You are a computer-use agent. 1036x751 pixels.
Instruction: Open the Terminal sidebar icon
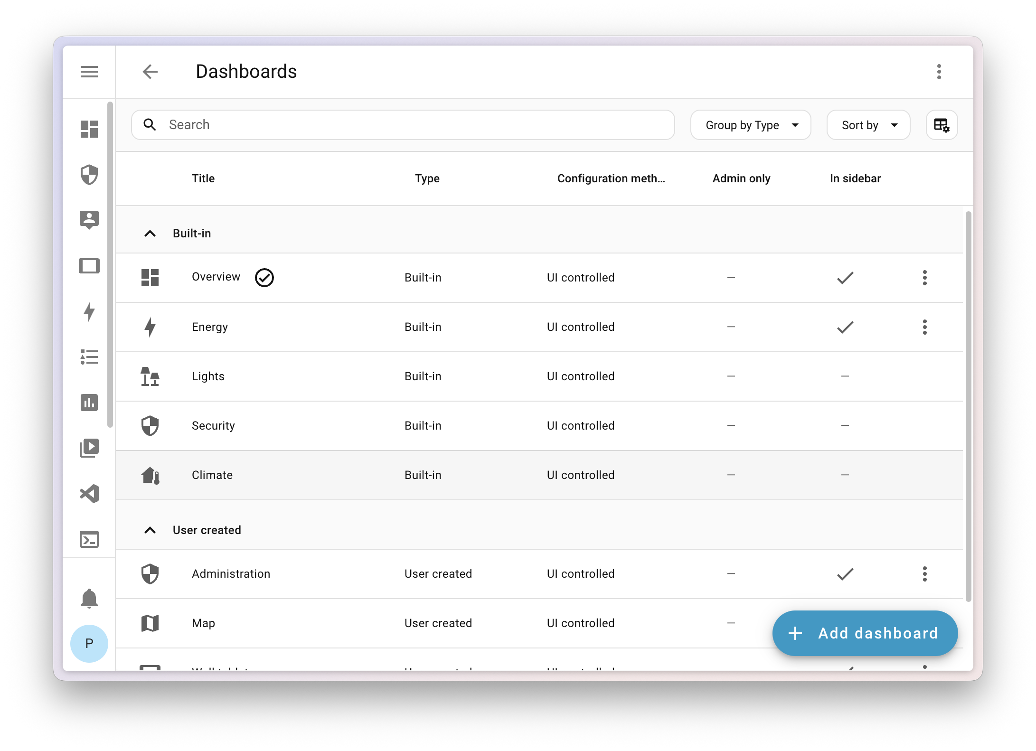(x=89, y=539)
